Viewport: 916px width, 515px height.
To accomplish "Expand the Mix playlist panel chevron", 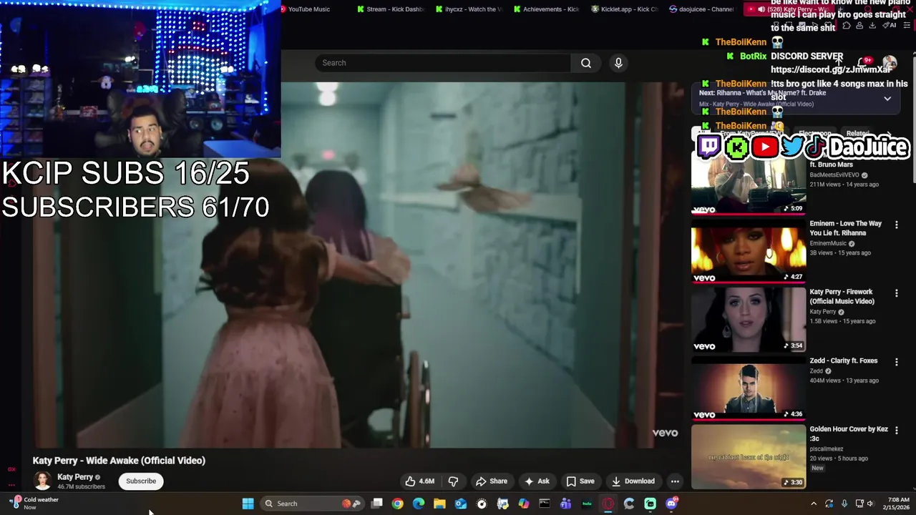I will 887,99.
